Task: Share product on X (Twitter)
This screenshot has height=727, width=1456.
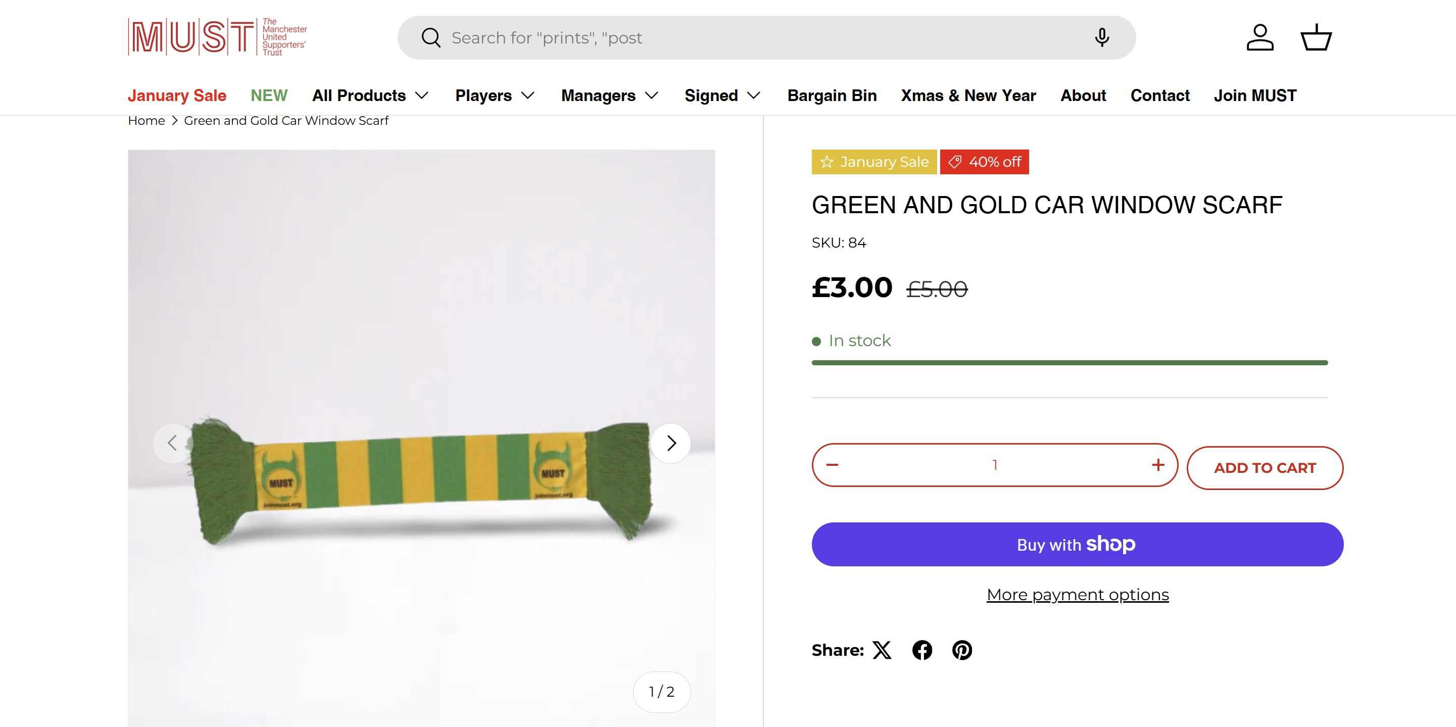Action: 882,650
